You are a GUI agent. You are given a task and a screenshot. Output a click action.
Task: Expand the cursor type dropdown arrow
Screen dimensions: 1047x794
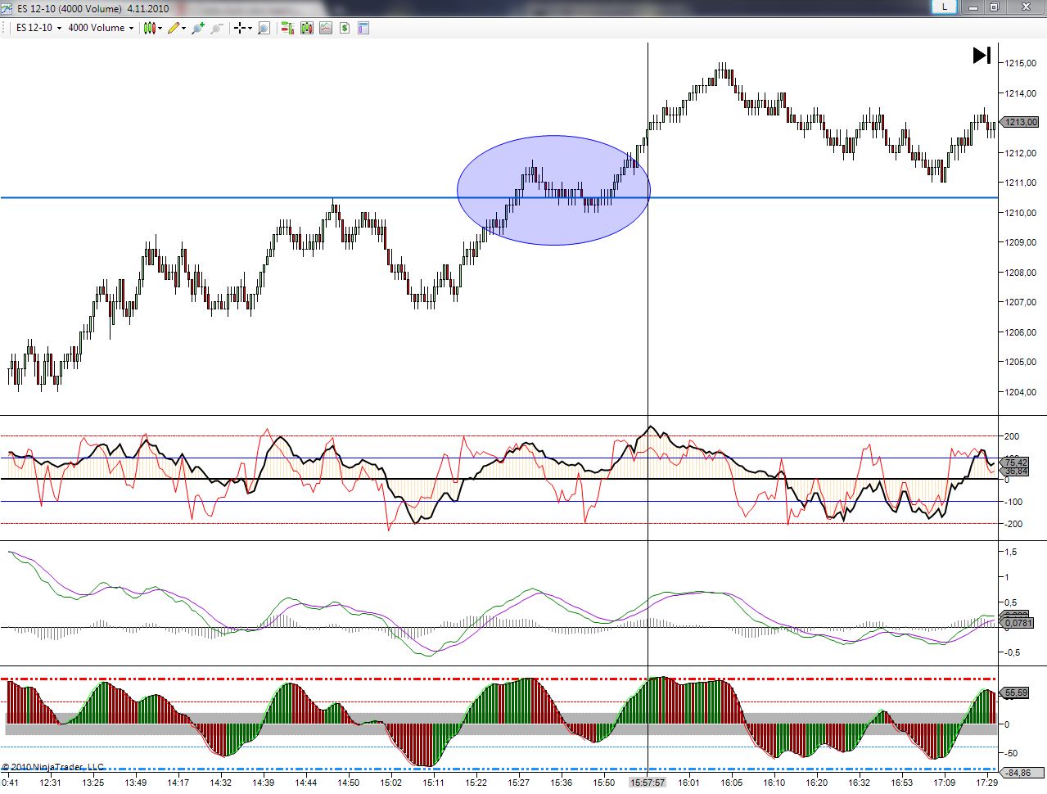coord(250,28)
